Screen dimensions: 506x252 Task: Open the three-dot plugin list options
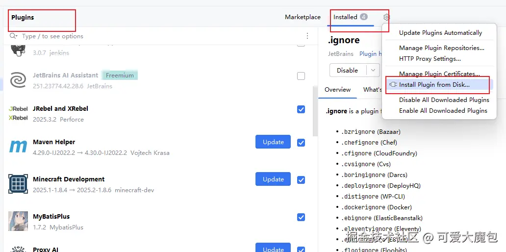click(307, 36)
